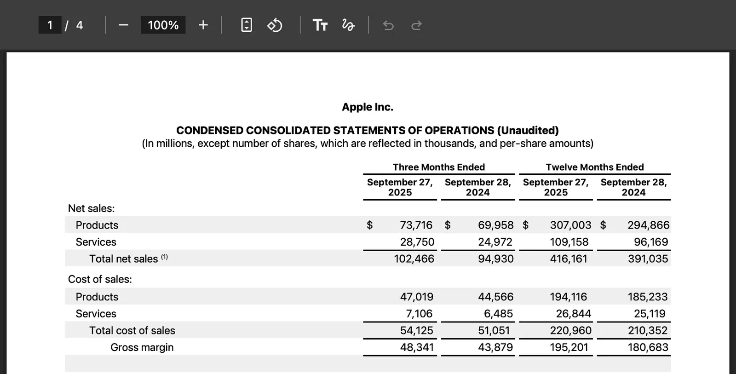
Task: Select the value 294,866
Action: (x=649, y=225)
